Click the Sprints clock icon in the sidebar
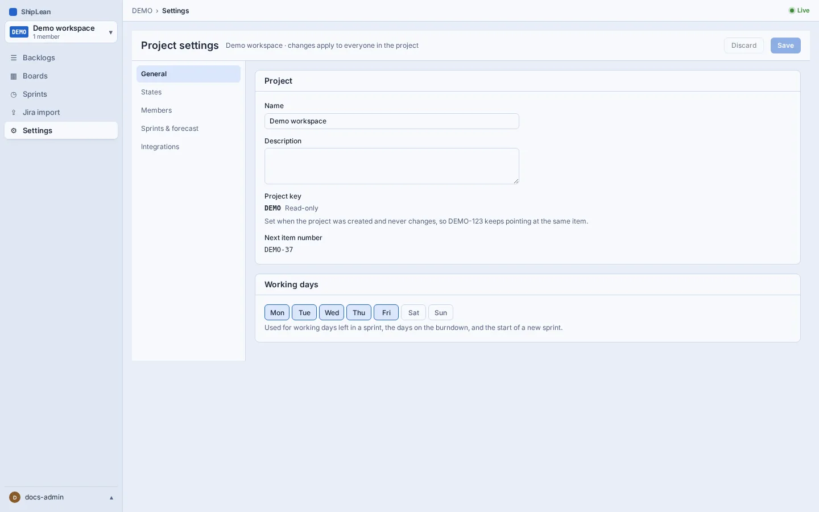This screenshot has height=512, width=819. point(14,94)
